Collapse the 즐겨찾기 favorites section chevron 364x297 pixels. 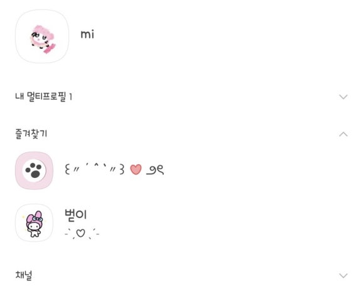coord(343,134)
